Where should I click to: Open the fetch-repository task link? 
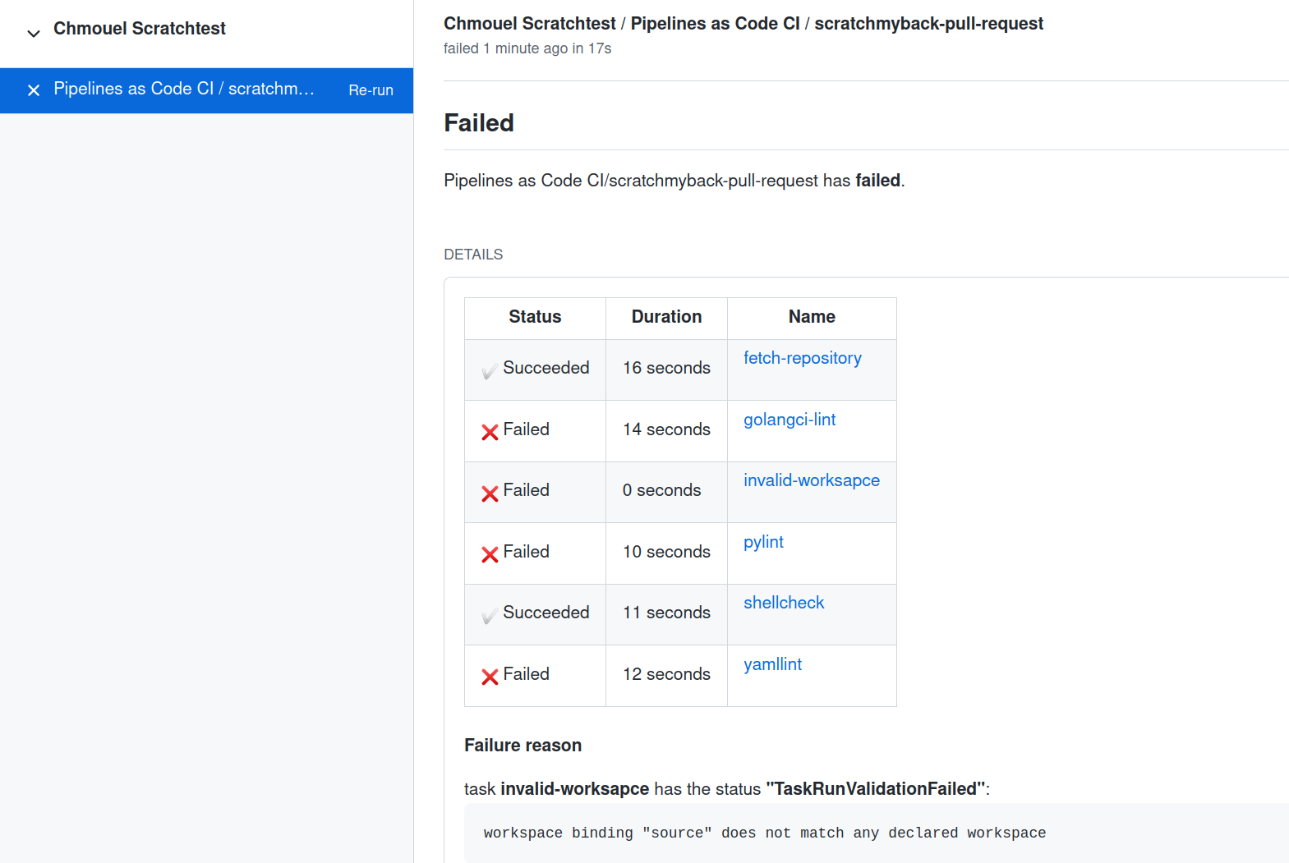802,358
